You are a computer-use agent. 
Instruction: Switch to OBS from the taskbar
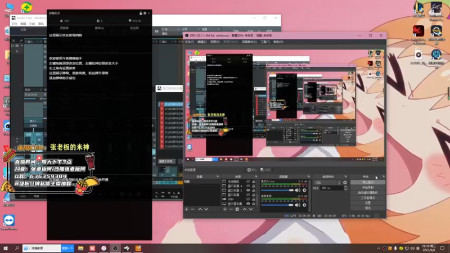[x=115, y=248]
